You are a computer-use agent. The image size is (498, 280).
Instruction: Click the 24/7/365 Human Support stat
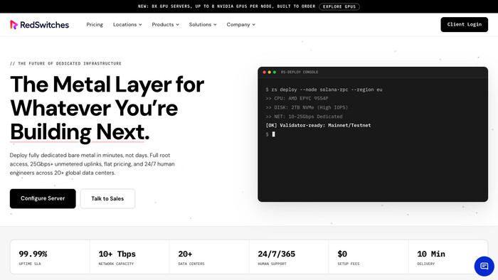(289, 257)
